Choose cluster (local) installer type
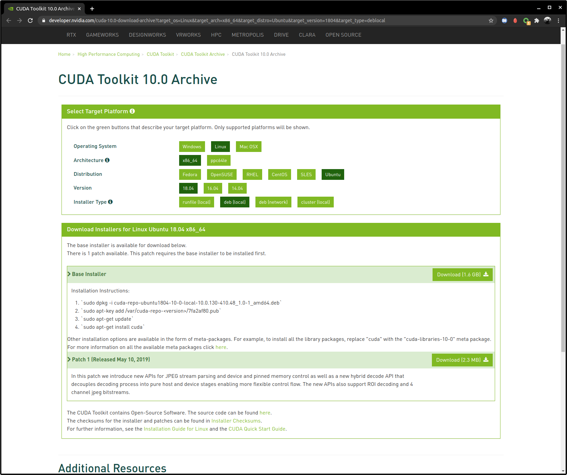The image size is (567, 475). click(x=316, y=202)
